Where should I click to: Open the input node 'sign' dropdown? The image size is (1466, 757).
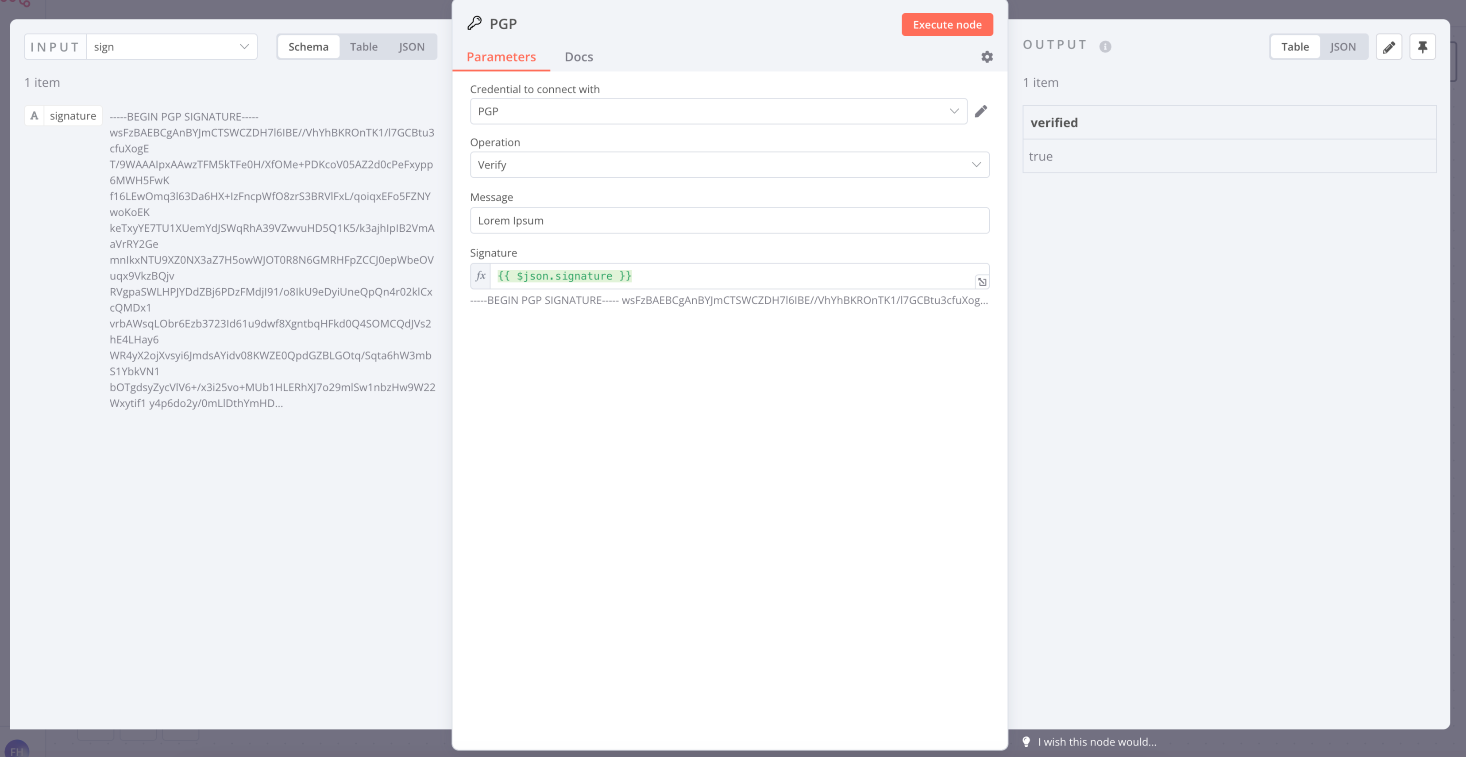[x=171, y=47]
